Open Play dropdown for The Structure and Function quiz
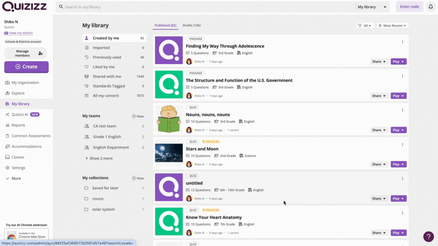 (x=398, y=96)
